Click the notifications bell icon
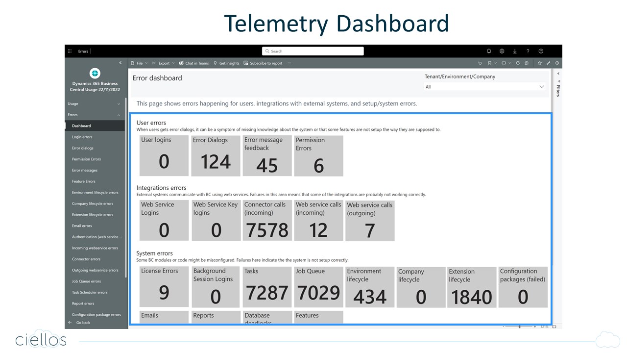Viewport: 627px width, 353px height. [489, 51]
